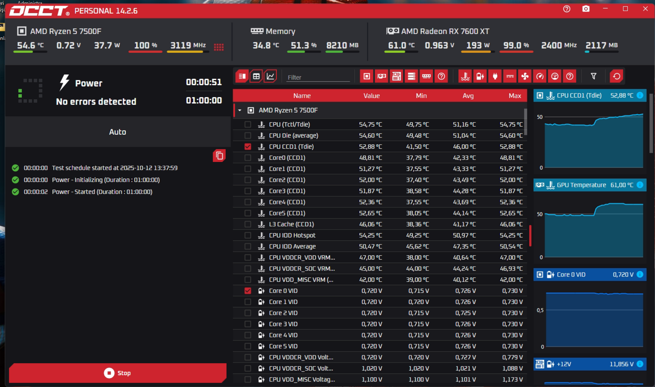Sort sensors by the Name column
The width and height of the screenshot is (655, 387).
(x=302, y=96)
